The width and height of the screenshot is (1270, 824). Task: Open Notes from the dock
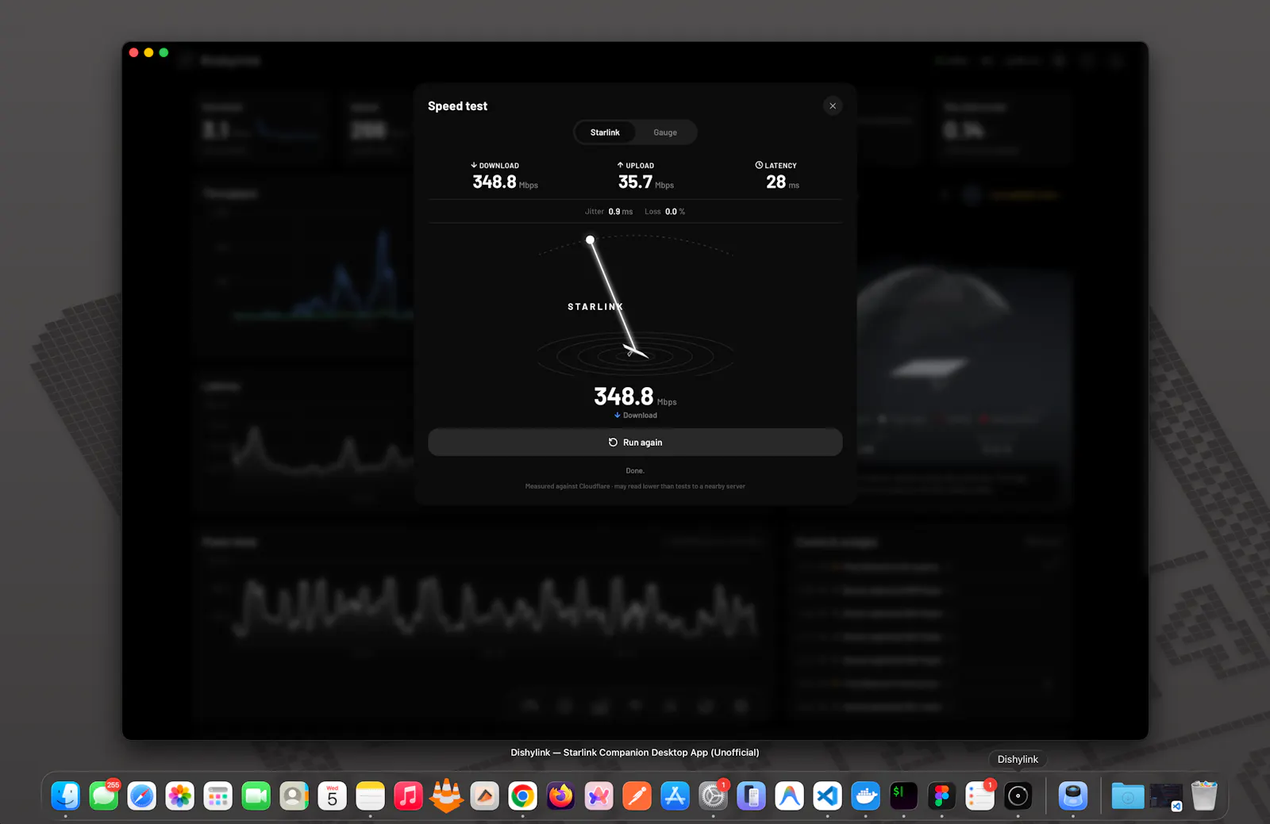[371, 796]
